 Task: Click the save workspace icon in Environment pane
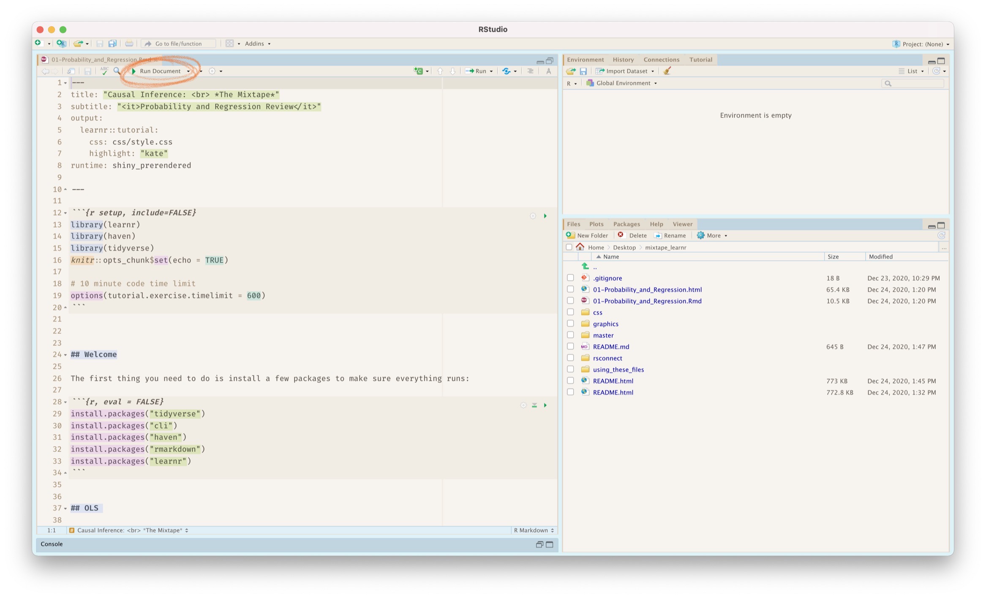[x=583, y=71]
